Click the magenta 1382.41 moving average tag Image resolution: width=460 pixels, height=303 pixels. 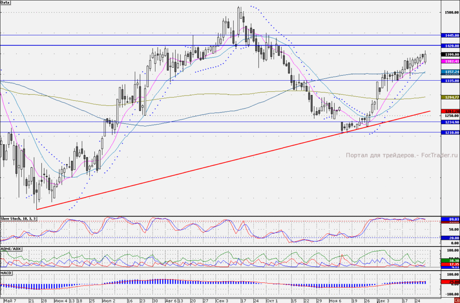tap(450, 61)
